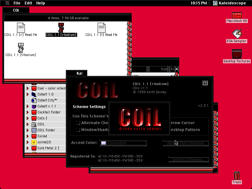Screen dimensions: 252x189
Task: Click the '© 1998 Keith Sereby' copyright text
Action: 150,92
